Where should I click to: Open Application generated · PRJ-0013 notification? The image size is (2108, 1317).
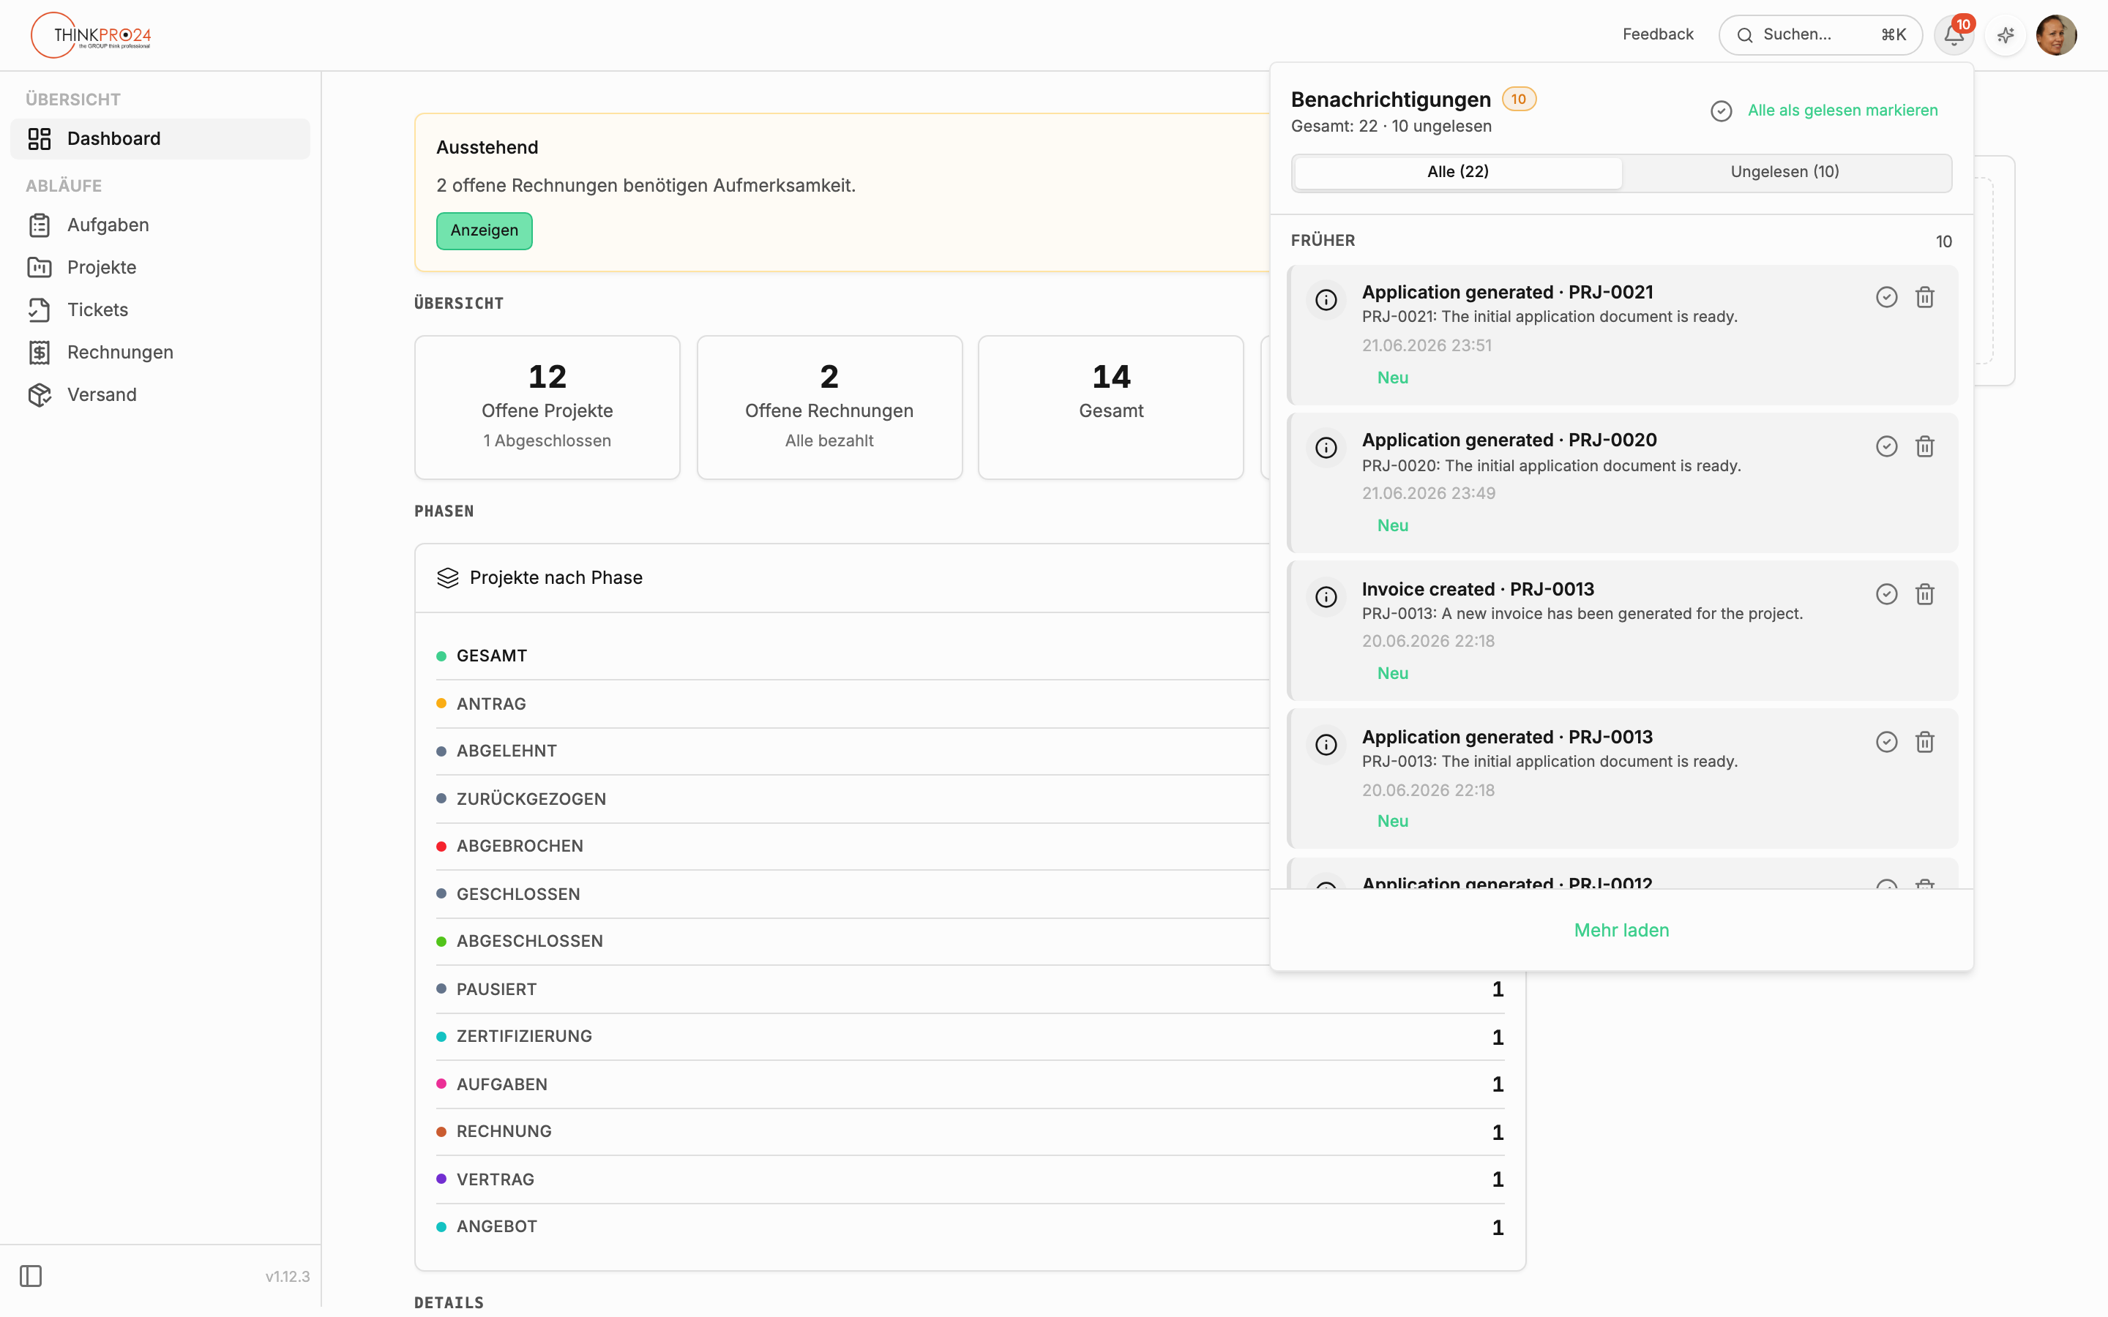pos(1622,779)
